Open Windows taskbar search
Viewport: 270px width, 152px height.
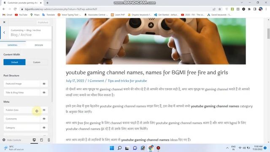coord(119,148)
